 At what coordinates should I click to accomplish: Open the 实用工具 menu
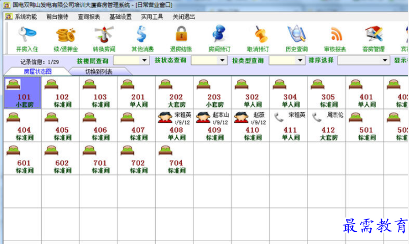pyautogui.click(x=152, y=17)
